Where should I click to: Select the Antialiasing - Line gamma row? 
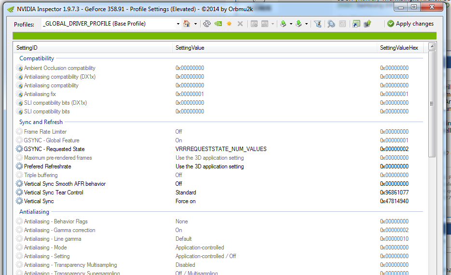tap(219, 239)
